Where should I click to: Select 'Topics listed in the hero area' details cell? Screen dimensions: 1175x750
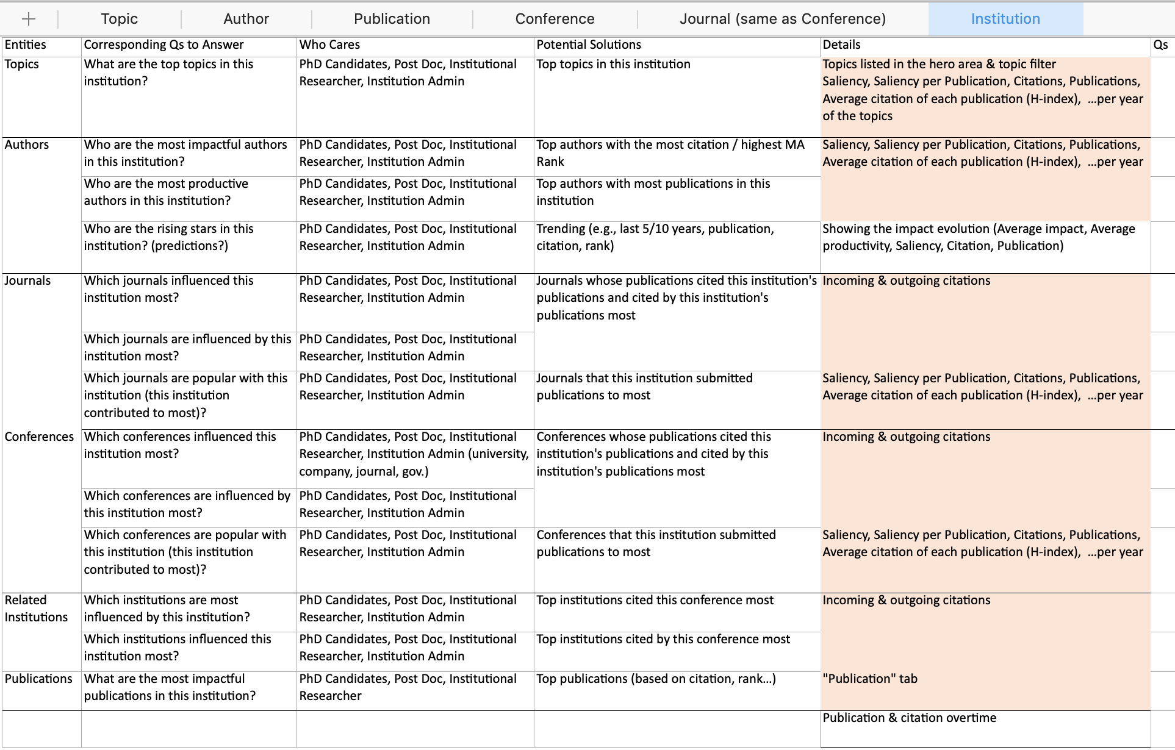985,97
